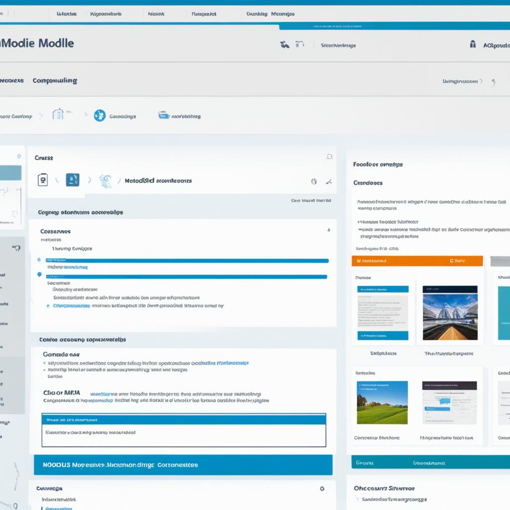Open the blue link at the start of the last 'Cosserwes' line
Screen dimensions: 510x510
click(x=71, y=306)
